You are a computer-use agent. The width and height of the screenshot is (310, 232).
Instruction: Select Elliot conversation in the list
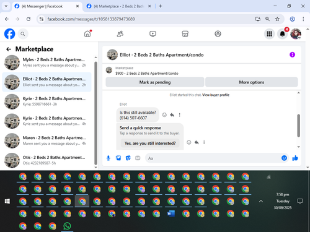[46, 82]
